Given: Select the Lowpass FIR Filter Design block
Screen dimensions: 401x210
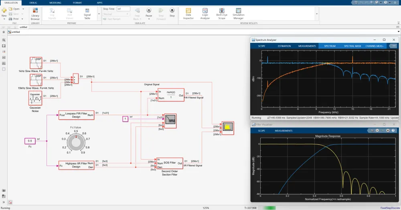Looking at the screenshot, I should pos(76,115).
